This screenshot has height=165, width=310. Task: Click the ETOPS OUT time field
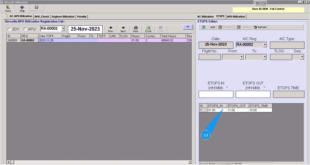click(253, 94)
